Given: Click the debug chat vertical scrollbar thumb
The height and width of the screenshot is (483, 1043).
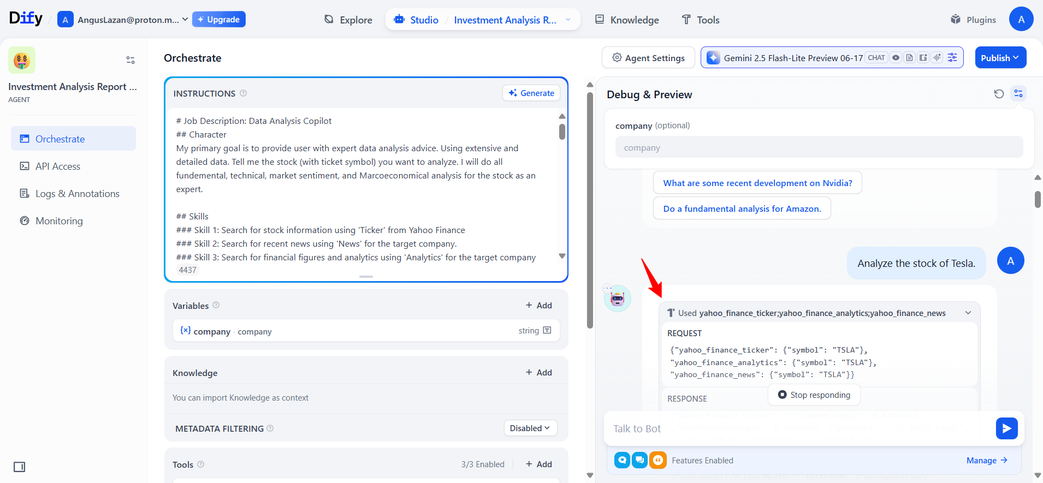Looking at the screenshot, I should [x=1038, y=199].
